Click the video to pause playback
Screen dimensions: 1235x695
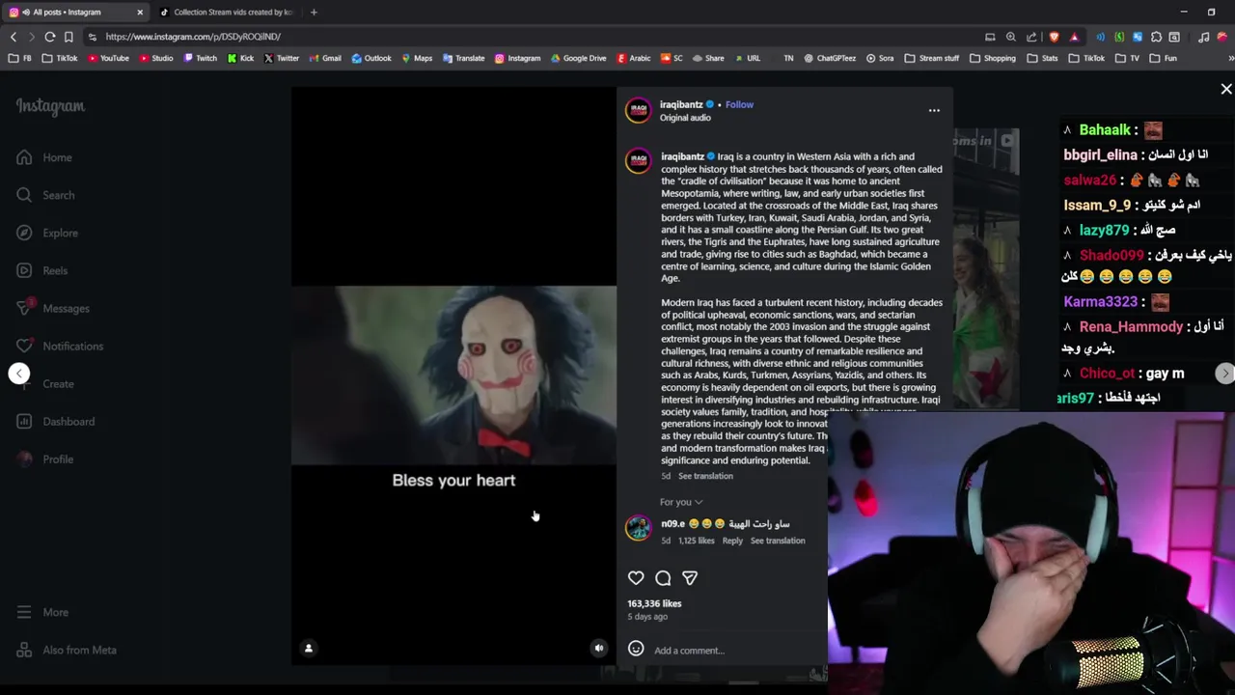point(453,375)
